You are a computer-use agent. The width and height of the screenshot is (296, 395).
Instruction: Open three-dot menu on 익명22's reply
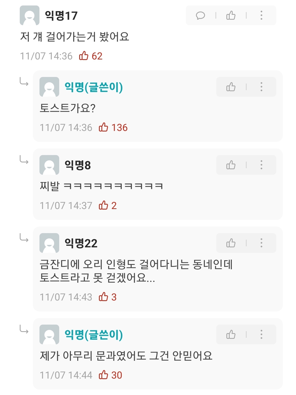[x=261, y=243]
